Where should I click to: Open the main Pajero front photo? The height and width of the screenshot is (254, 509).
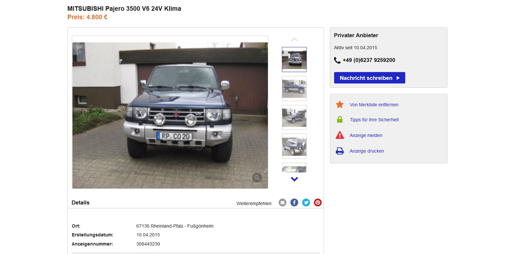[x=170, y=115]
